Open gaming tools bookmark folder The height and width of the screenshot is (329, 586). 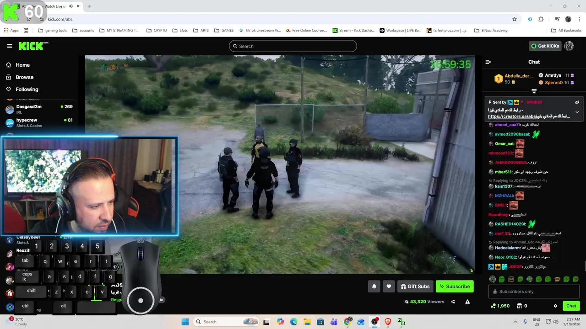pos(53,31)
